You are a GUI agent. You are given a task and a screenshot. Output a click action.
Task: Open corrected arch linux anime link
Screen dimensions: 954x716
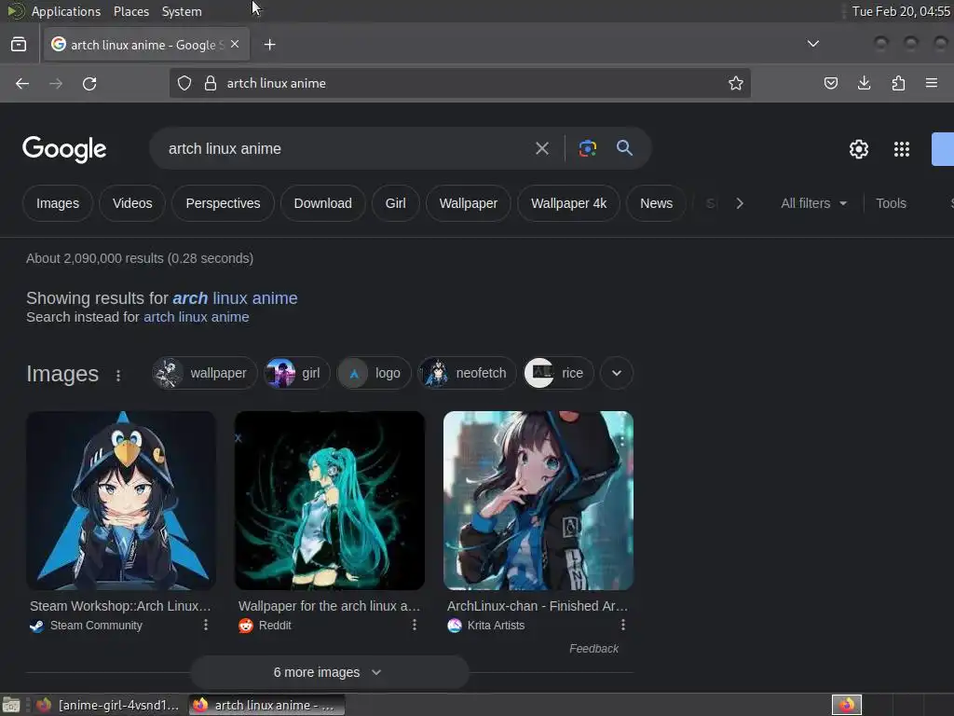pyautogui.click(x=235, y=298)
